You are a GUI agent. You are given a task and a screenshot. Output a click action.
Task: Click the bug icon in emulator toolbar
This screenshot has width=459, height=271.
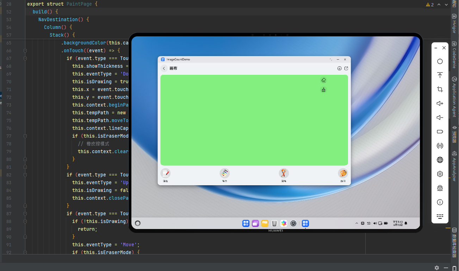click(x=440, y=188)
